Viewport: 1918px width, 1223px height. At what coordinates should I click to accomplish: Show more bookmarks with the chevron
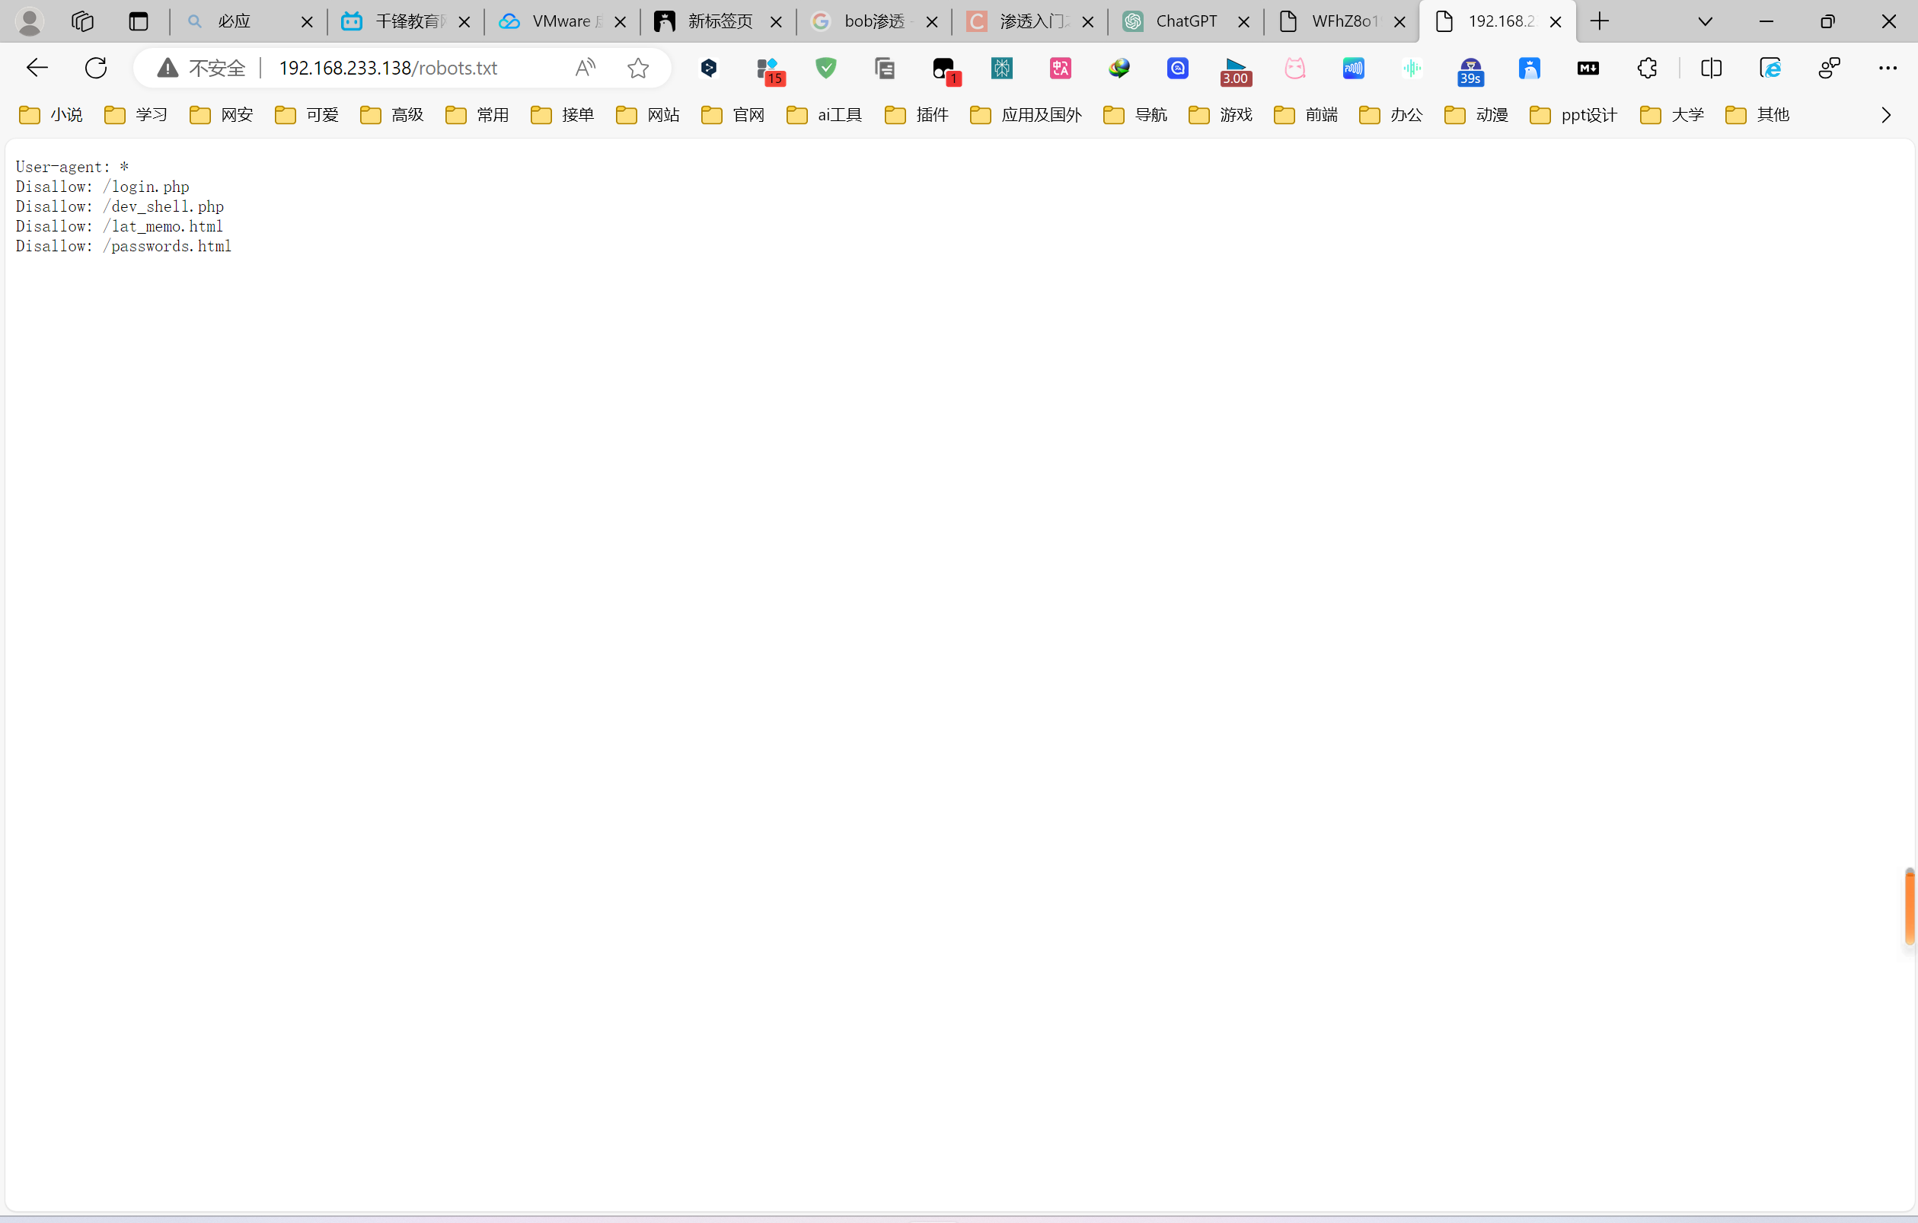click(1885, 116)
